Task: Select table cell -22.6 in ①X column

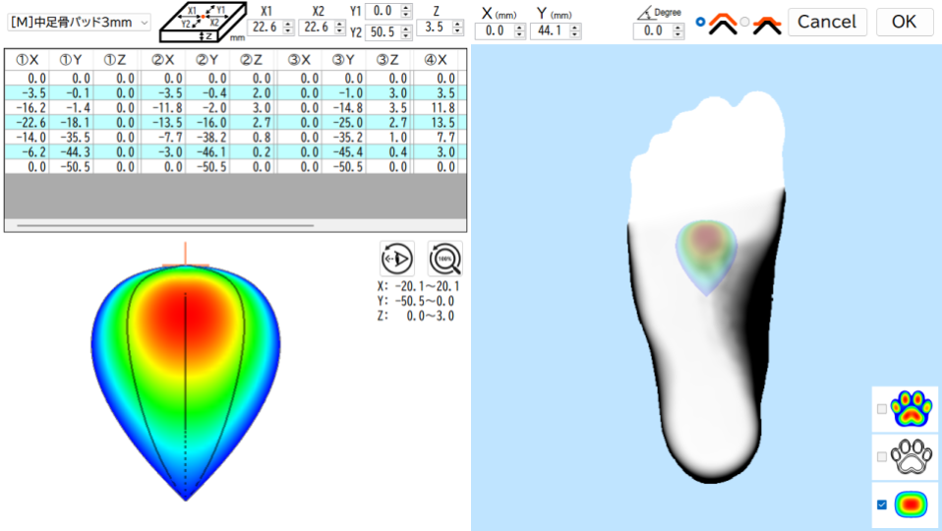Action: [x=27, y=123]
